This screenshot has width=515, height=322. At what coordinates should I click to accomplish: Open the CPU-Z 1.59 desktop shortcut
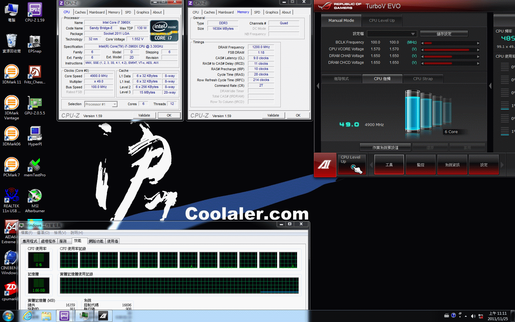(35, 12)
